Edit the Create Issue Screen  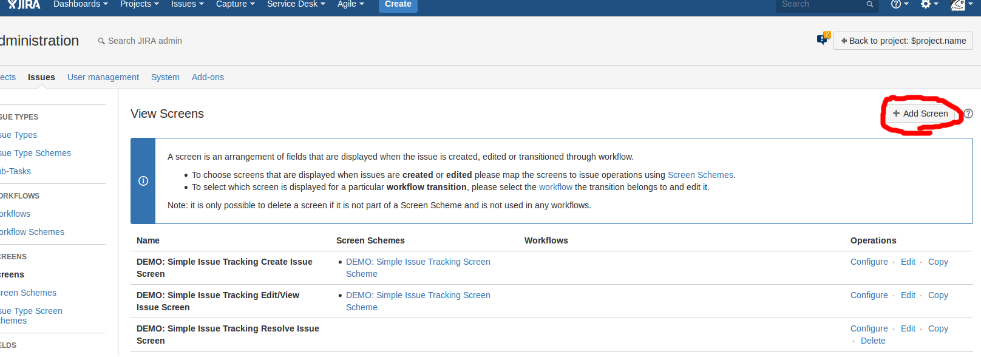point(908,262)
